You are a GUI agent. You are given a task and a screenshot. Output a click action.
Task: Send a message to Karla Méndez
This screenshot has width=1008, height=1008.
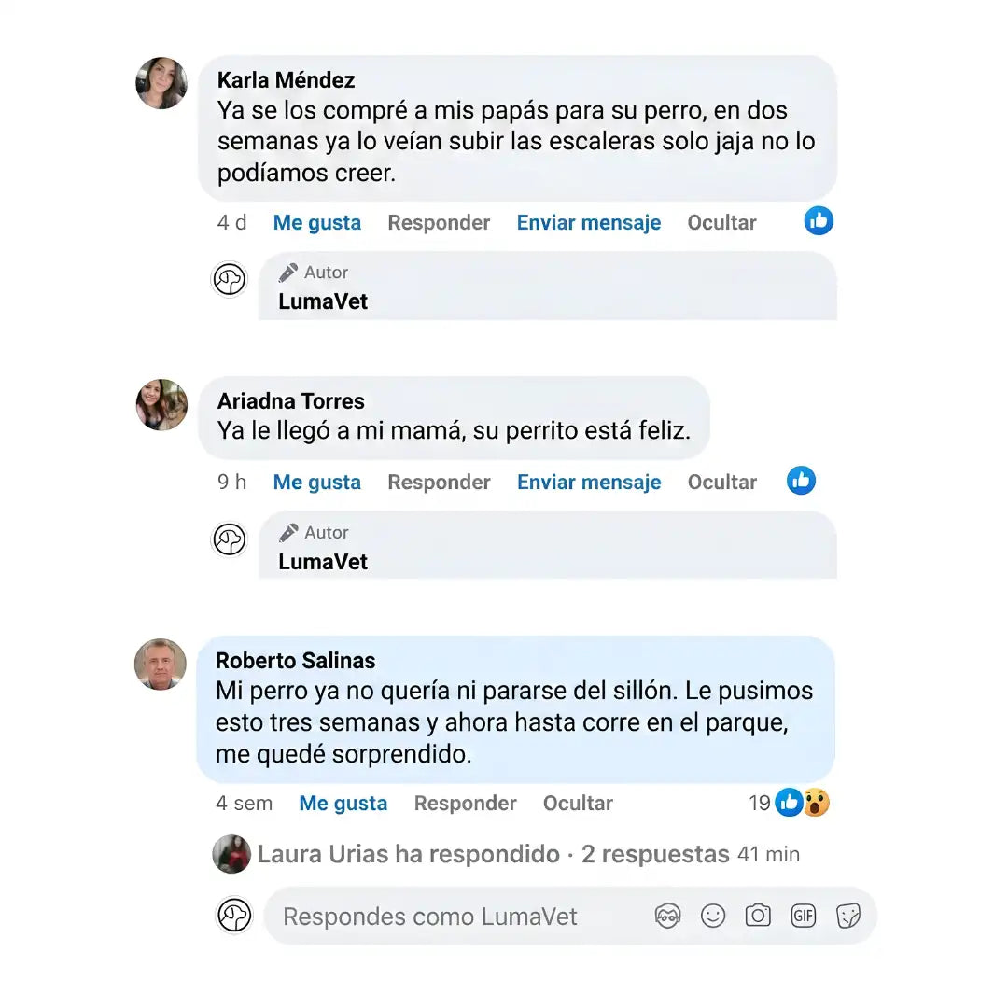589,222
